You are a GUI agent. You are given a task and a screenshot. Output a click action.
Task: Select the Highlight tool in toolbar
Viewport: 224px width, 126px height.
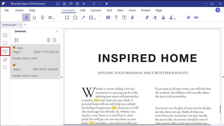[x=26, y=17]
